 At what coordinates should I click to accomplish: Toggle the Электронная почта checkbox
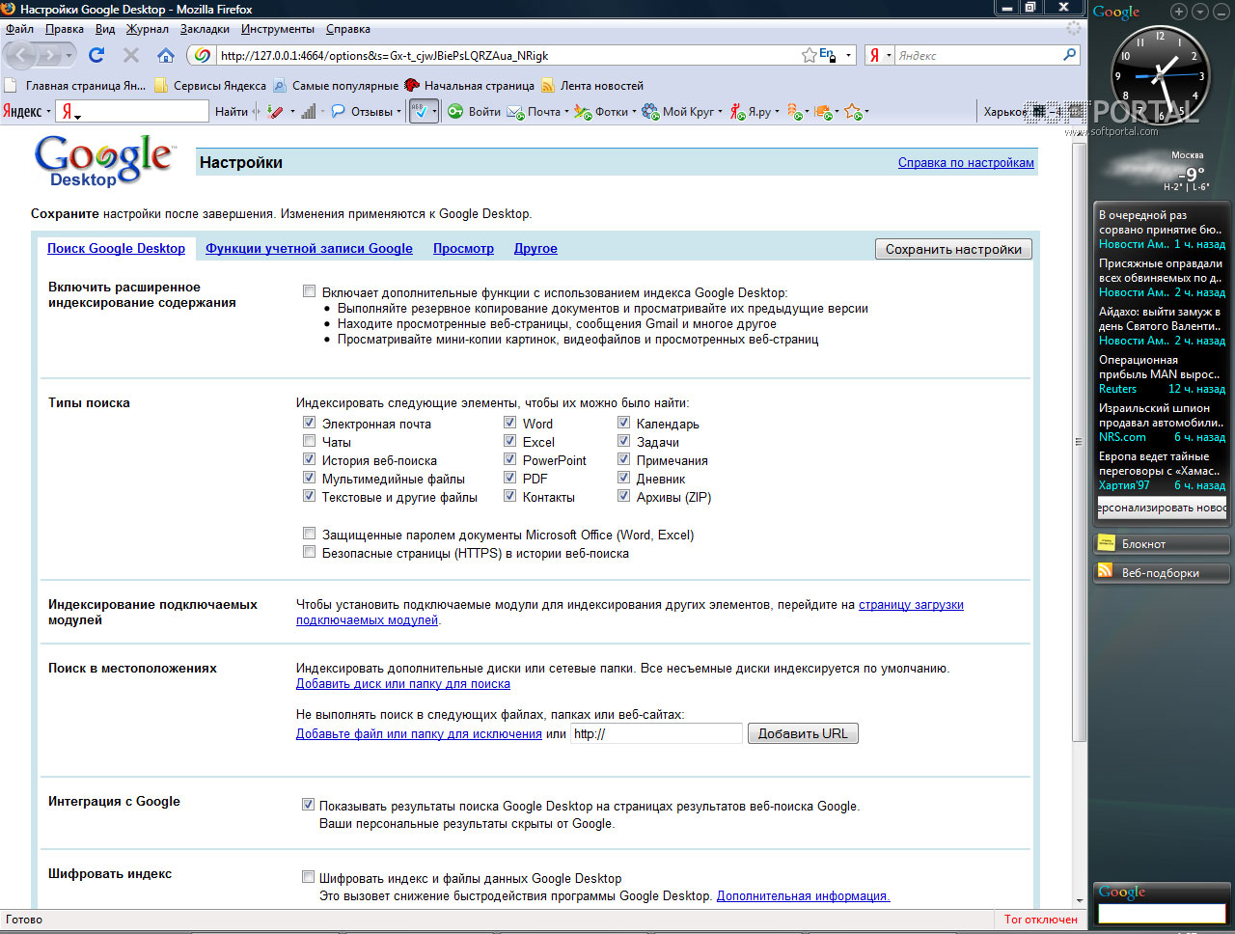point(309,423)
